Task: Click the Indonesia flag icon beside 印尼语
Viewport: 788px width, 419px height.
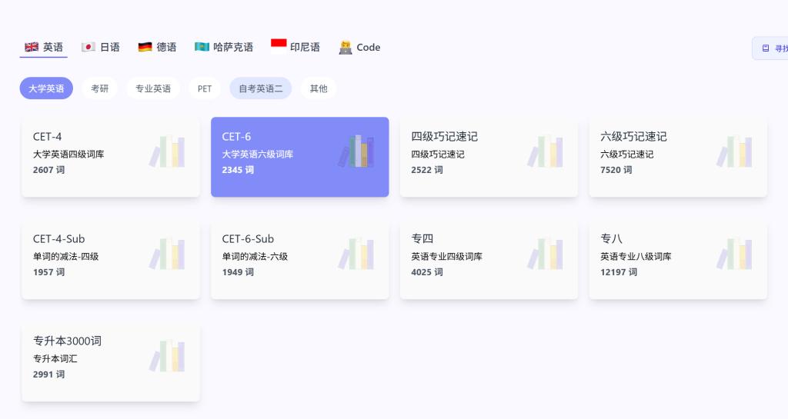Action: [279, 45]
